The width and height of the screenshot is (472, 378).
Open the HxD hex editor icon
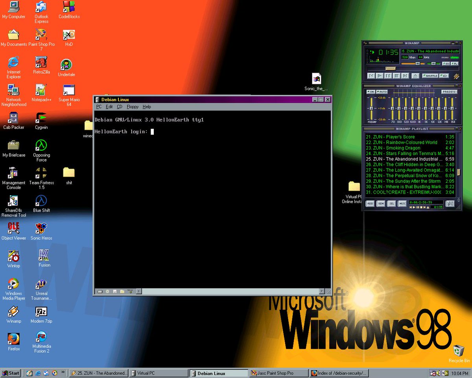pyautogui.click(x=69, y=37)
